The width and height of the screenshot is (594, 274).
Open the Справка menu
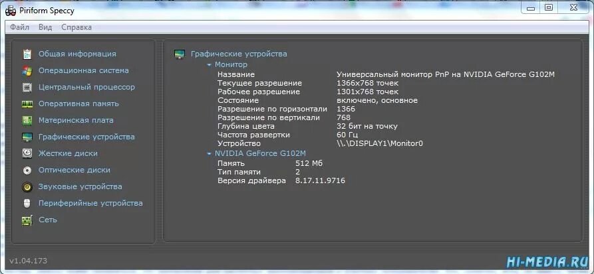(x=76, y=27)
